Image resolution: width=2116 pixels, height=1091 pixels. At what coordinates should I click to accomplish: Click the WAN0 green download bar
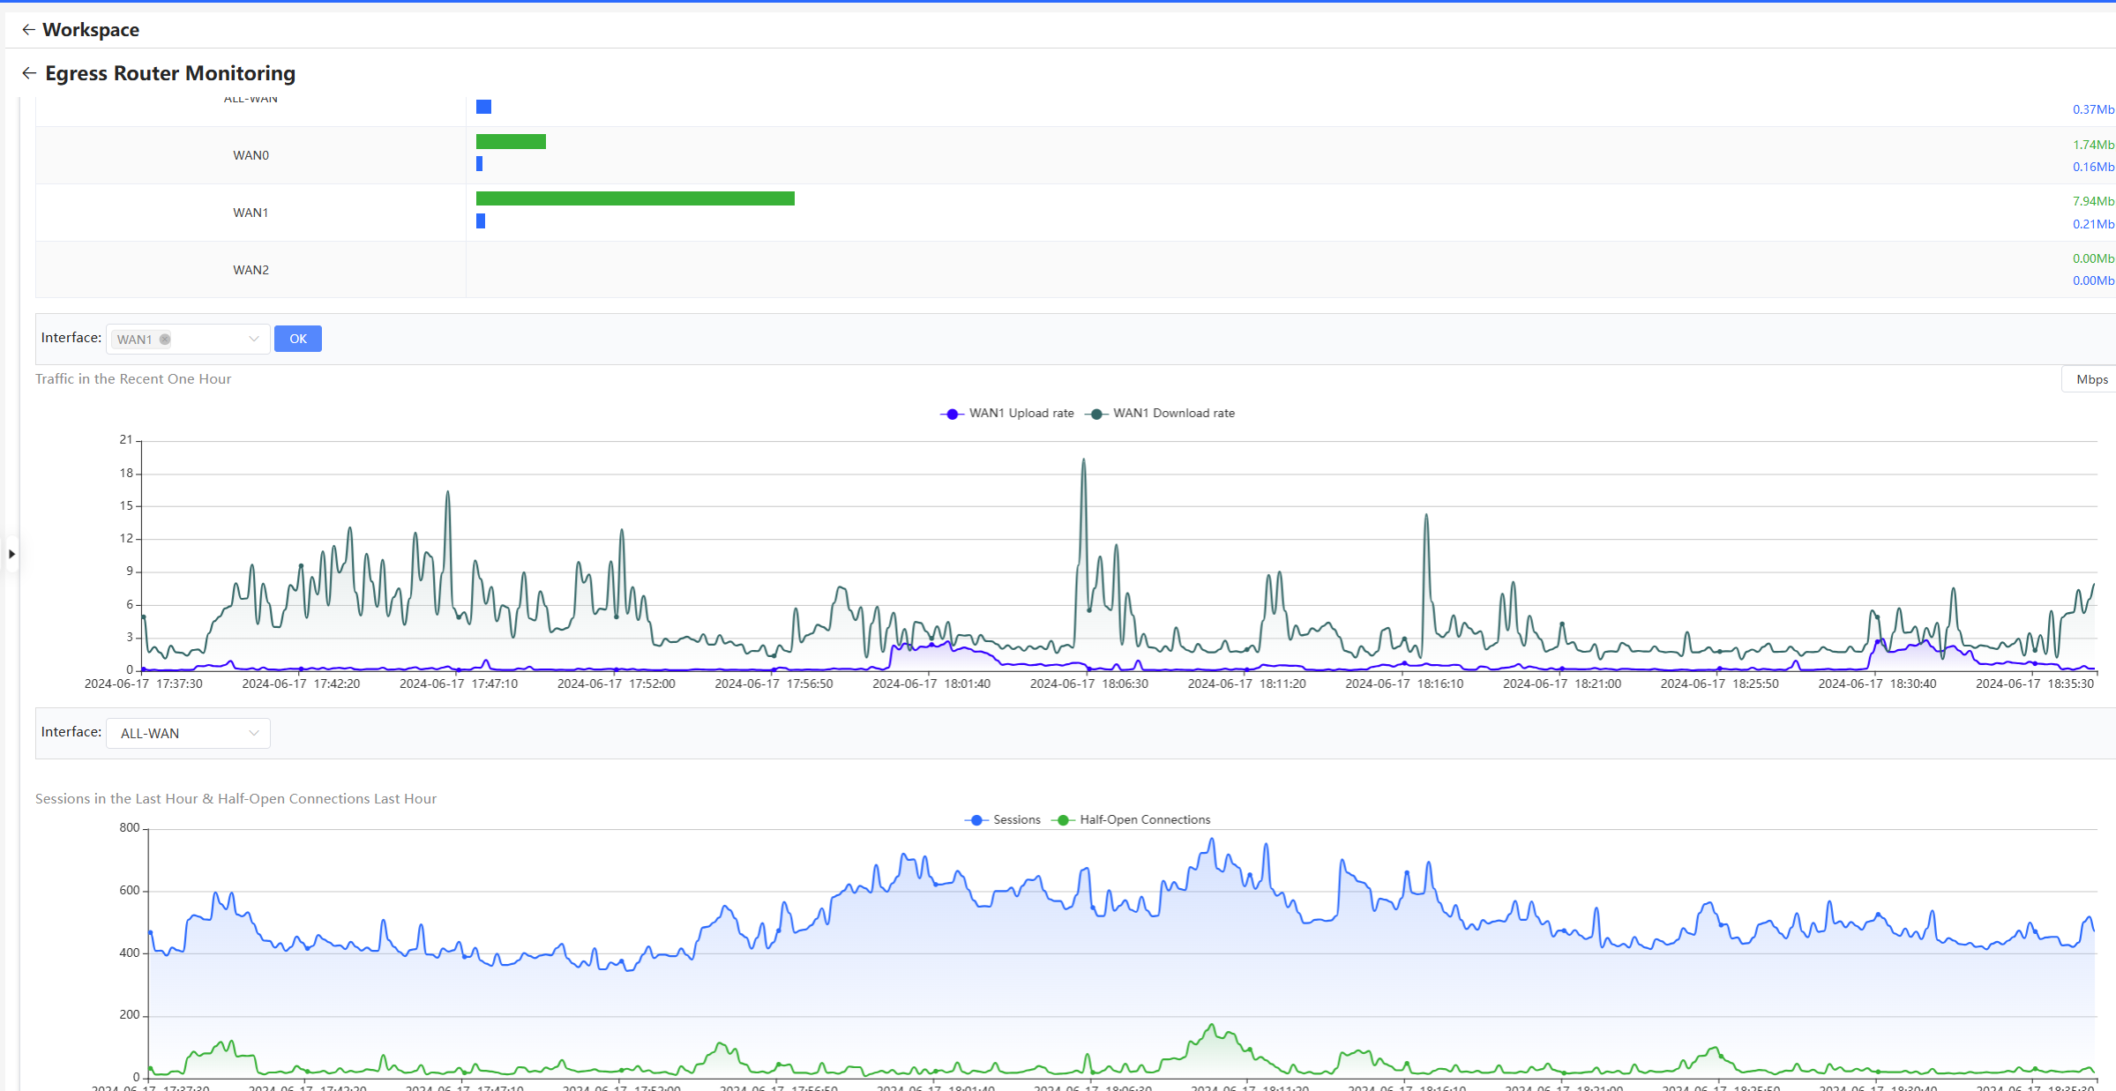click(511, 141)
